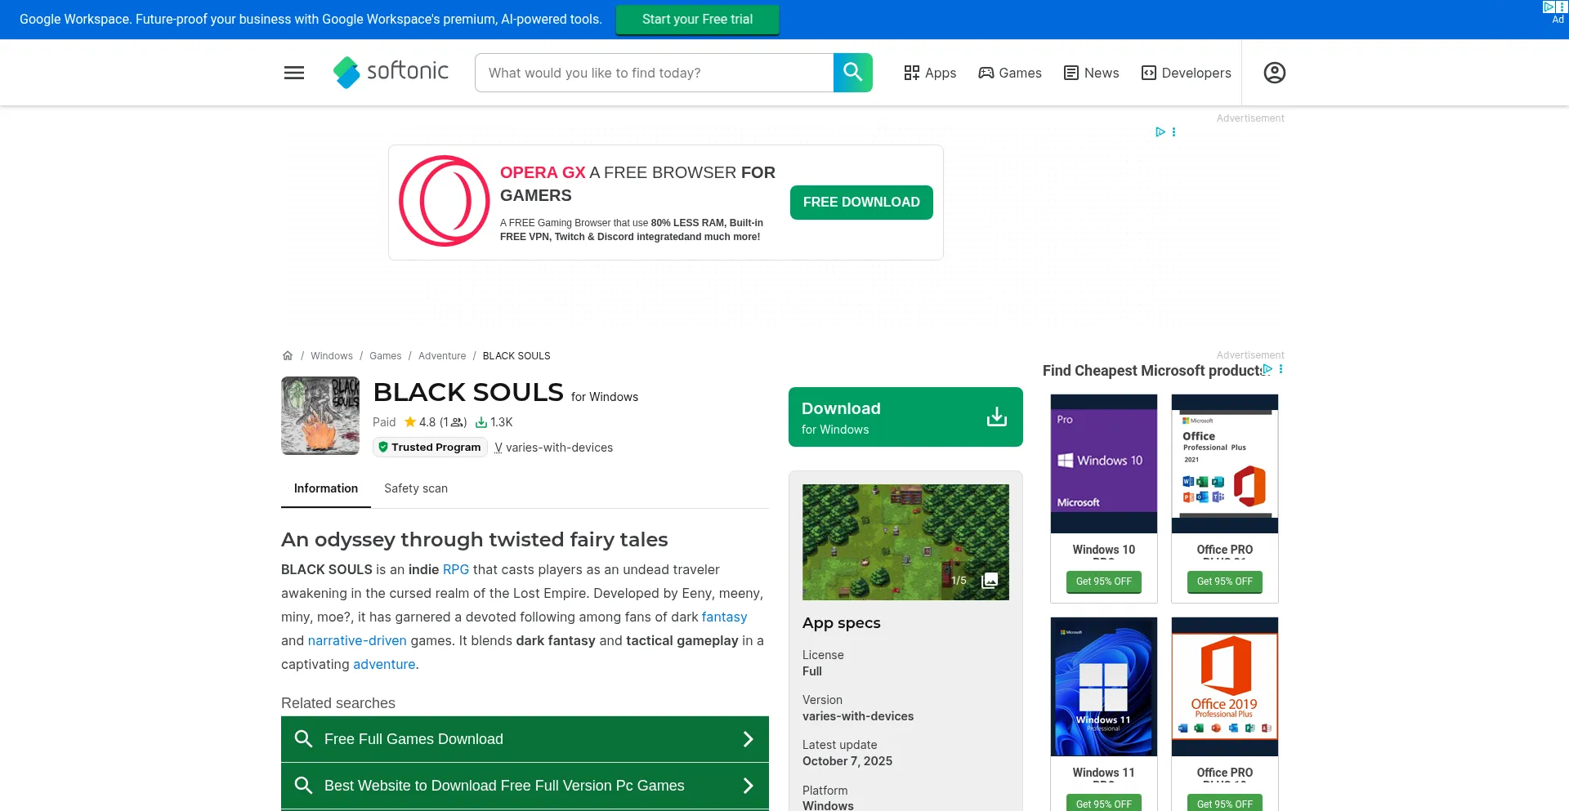
Task: Click Download for Windows
Action: point(905,417)
